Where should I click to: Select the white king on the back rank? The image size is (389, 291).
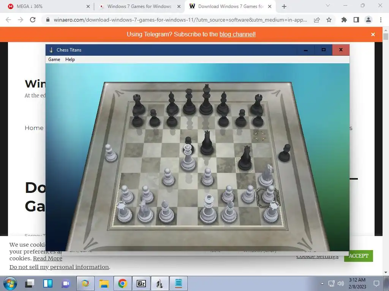pos(208,209)
